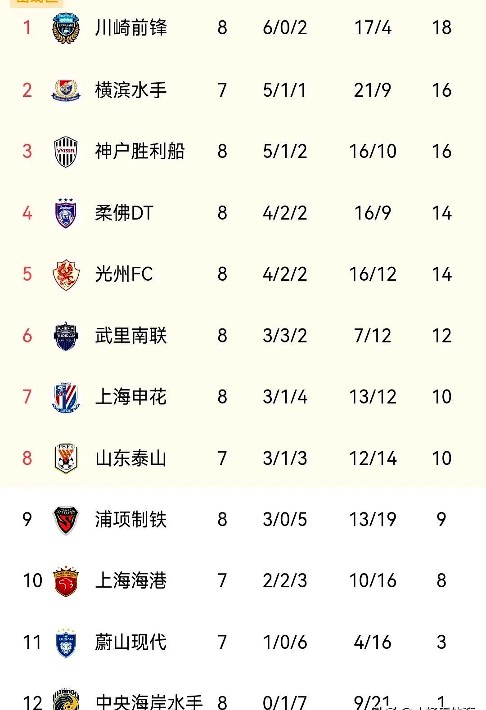Image resolution: width=486 pixels, height=710 pixels.
Task: Open the 上海申花 team page link
Action: tap(131, 397)
